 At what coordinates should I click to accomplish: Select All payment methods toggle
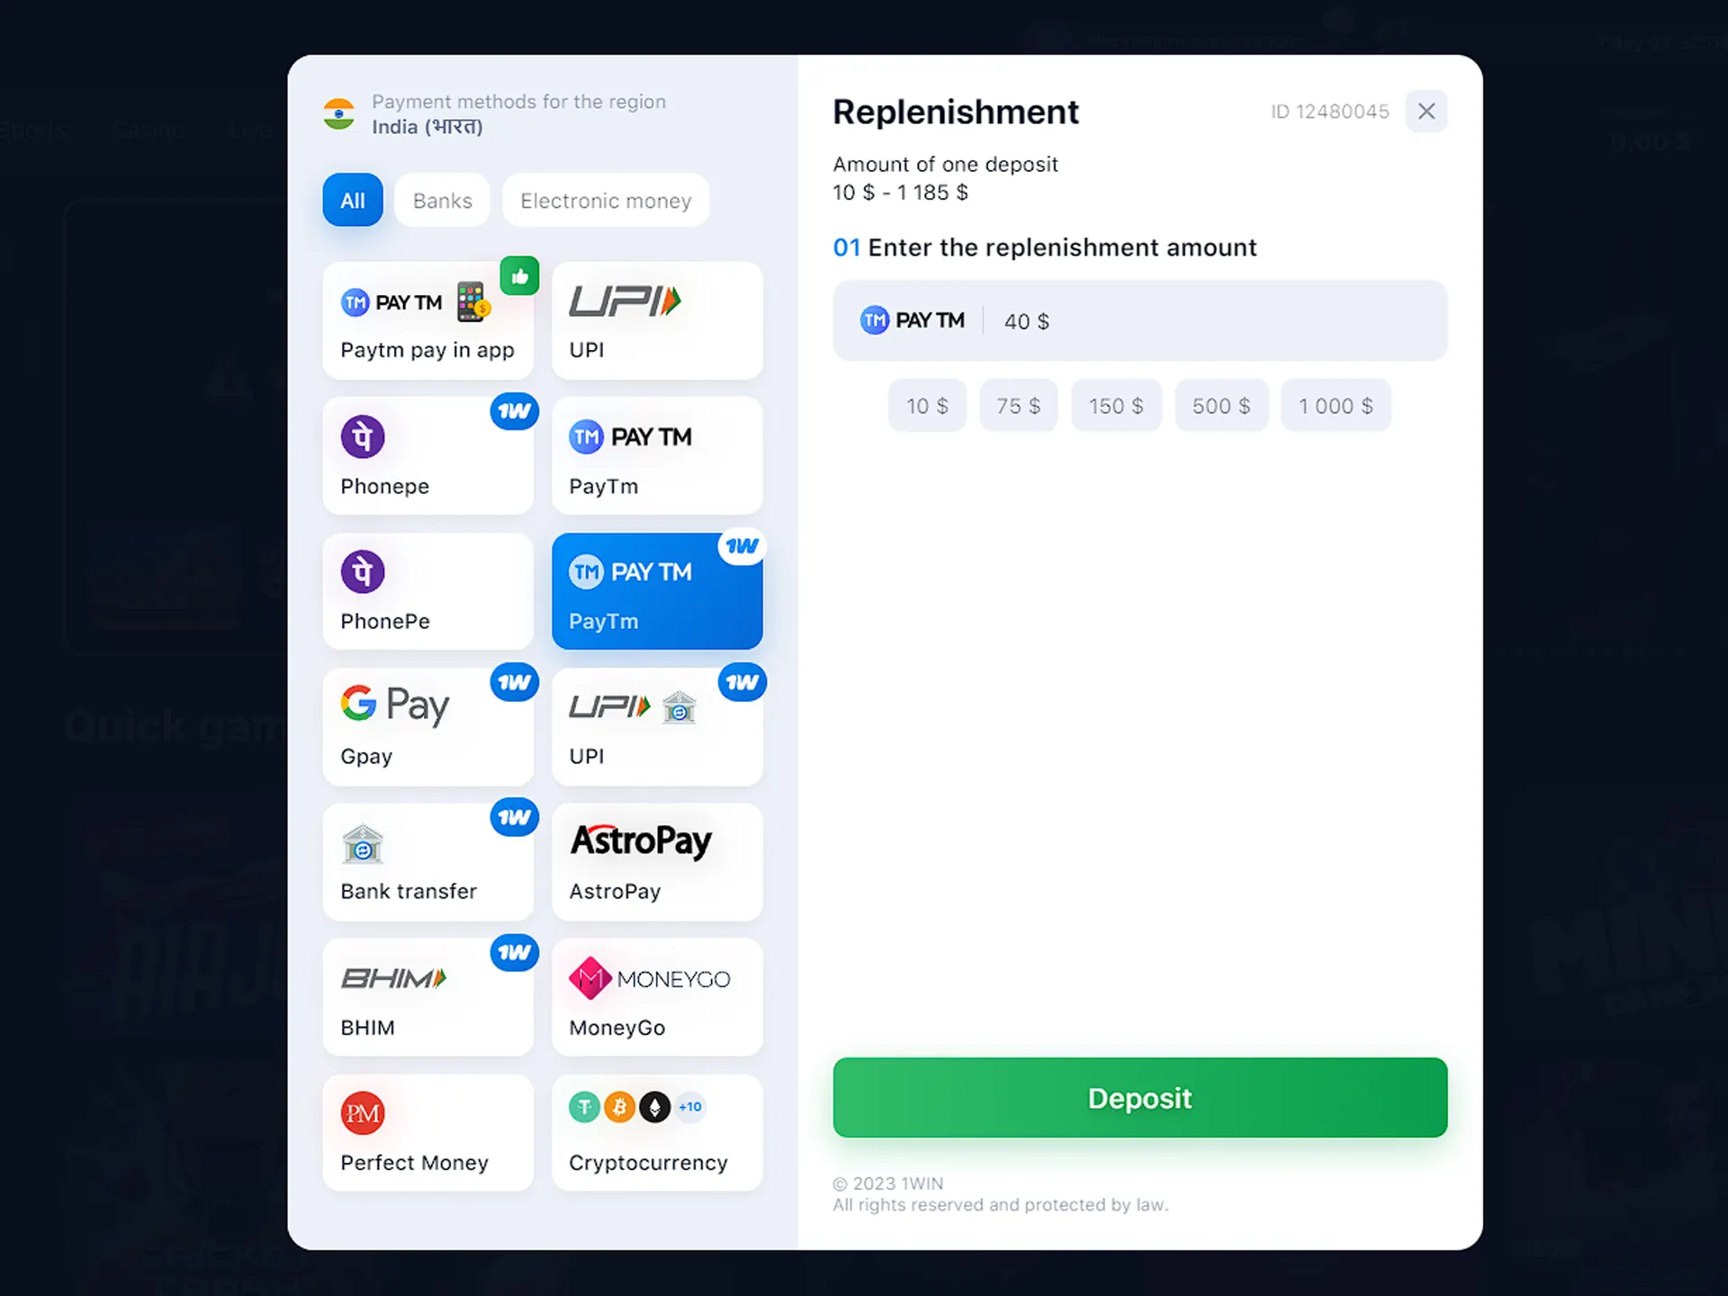[x=353, y=200]
